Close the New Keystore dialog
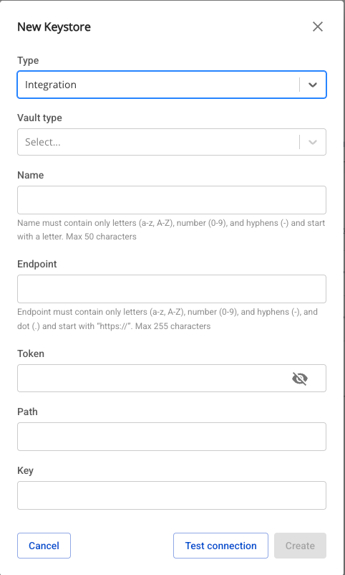 click(318, 27)
